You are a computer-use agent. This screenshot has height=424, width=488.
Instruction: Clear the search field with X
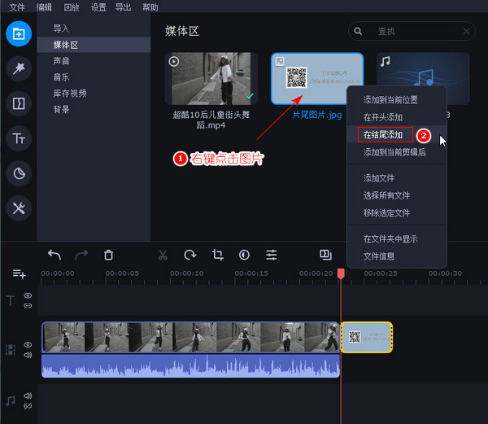click(466, 31)
